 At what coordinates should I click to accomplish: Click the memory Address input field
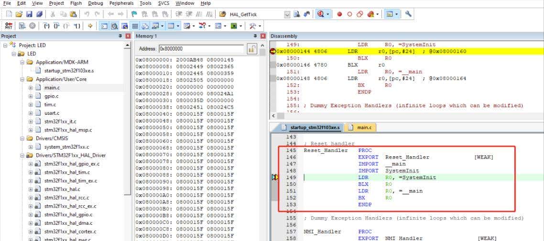pos(201,49)
